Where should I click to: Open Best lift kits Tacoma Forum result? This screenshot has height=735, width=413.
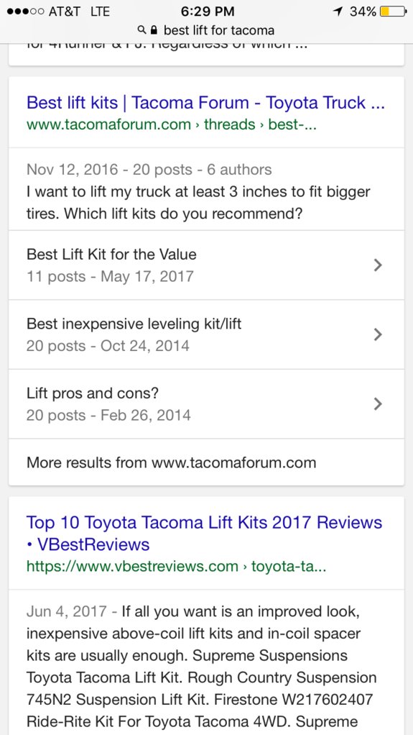pos(205,103)
